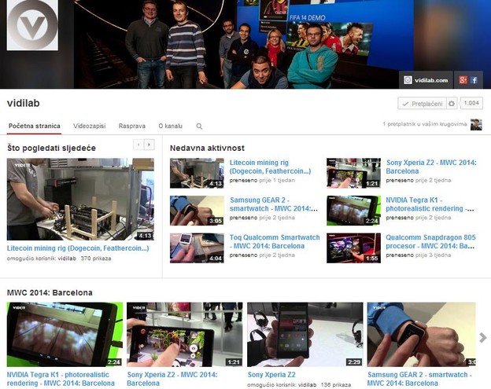Open the O kanalu tab
Viewport: 491px width, 389px height.
click(170, 126)
